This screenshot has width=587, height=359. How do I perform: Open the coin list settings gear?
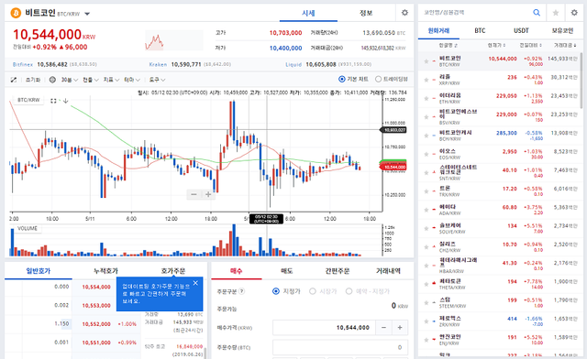[574, 13]
